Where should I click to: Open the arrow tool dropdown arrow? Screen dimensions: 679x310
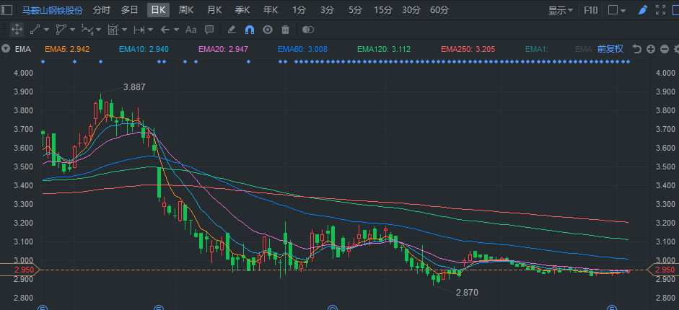176,30
